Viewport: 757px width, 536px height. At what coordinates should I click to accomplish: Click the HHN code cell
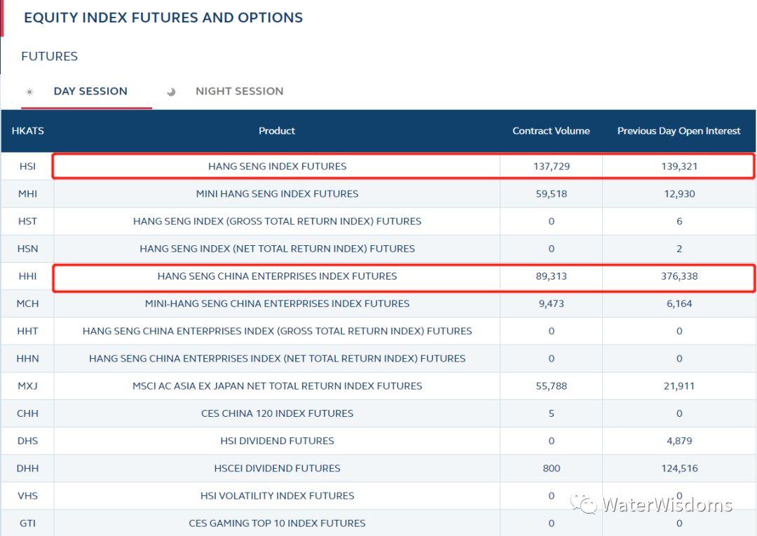pyautogui.click(x=27, y=359)
